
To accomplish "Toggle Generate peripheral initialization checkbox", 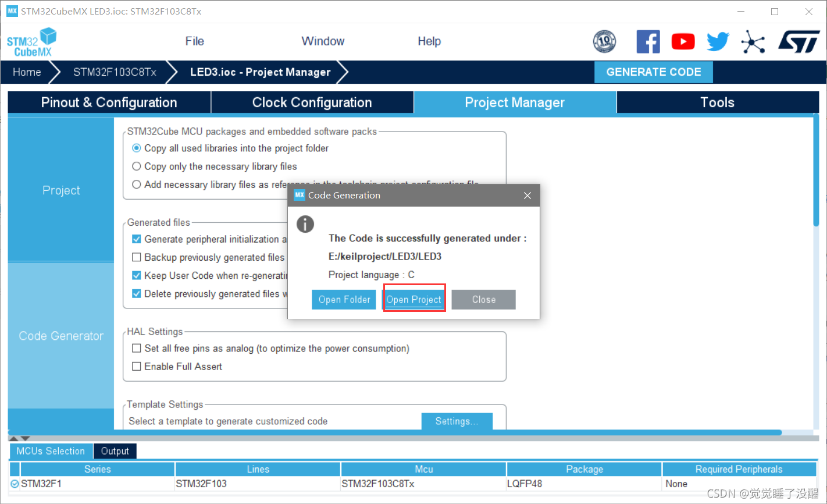I will click(137, 239).
